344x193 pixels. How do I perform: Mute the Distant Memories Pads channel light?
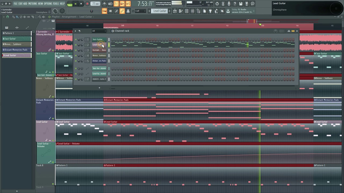click(76, 61)
